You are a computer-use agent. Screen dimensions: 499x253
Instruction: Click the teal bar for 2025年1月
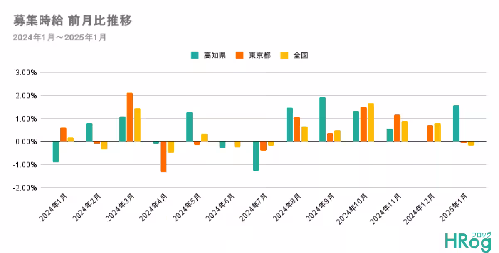coord(456,124)
